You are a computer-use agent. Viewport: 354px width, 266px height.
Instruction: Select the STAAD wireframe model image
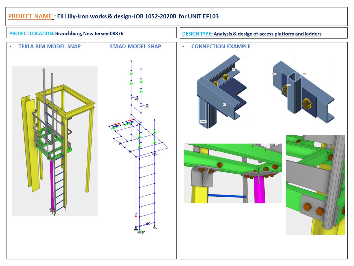pyautogui.click(x=138, y=147)
